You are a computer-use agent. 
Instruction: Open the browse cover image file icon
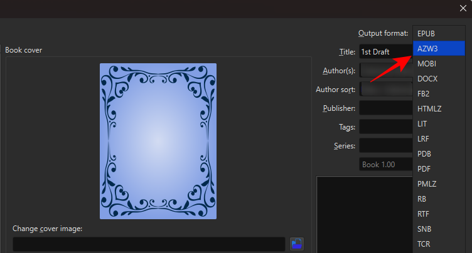(296, 244)
